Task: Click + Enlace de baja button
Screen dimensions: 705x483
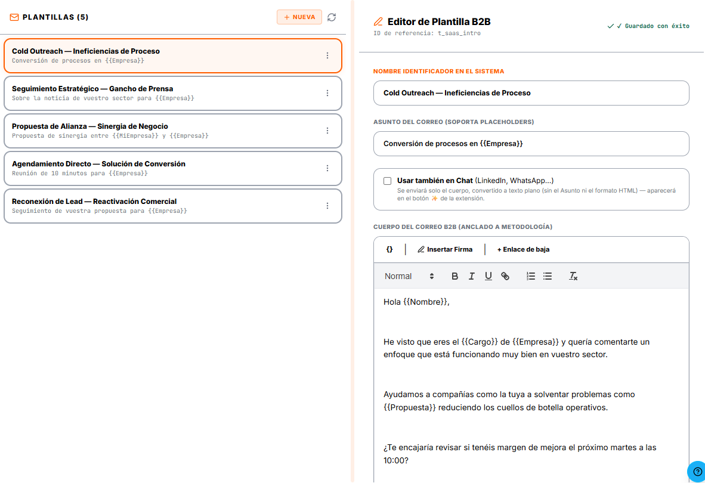Action: click(x=523, y=249)
